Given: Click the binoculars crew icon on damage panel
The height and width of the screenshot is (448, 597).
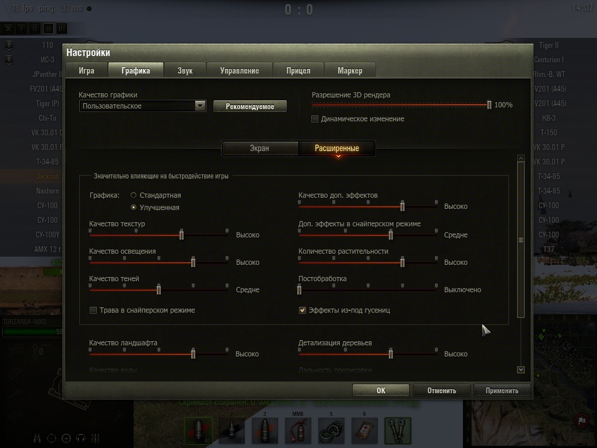Looking at the screenshot, I should coord(37,439).
